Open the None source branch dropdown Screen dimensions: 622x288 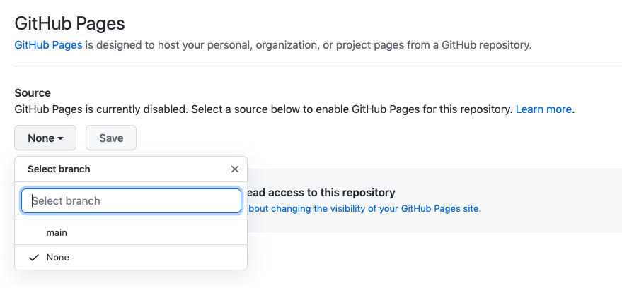click(x=45, y=138)
